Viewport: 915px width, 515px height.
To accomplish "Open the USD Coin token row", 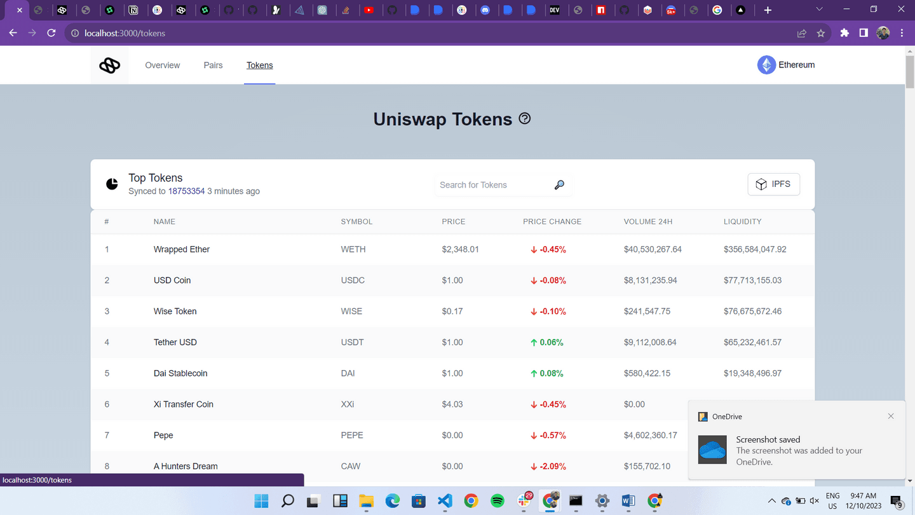I will pyautogui.click(x=452, y=280).
